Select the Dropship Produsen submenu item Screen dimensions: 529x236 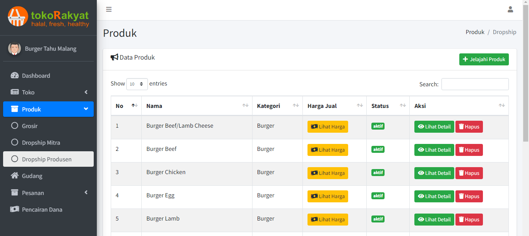click(46, 159)
